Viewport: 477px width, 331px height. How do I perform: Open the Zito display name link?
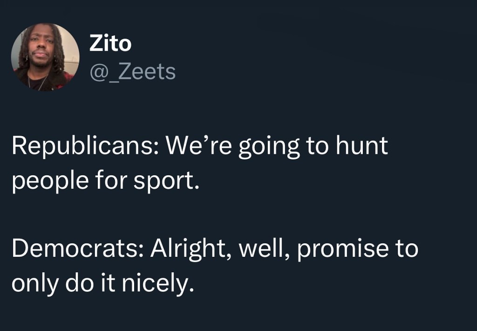tap(110, 44)
